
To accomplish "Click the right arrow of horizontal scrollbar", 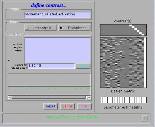I will 89,97.
